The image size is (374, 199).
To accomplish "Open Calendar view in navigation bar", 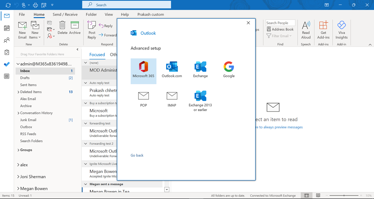I will [x=7, y=28].
